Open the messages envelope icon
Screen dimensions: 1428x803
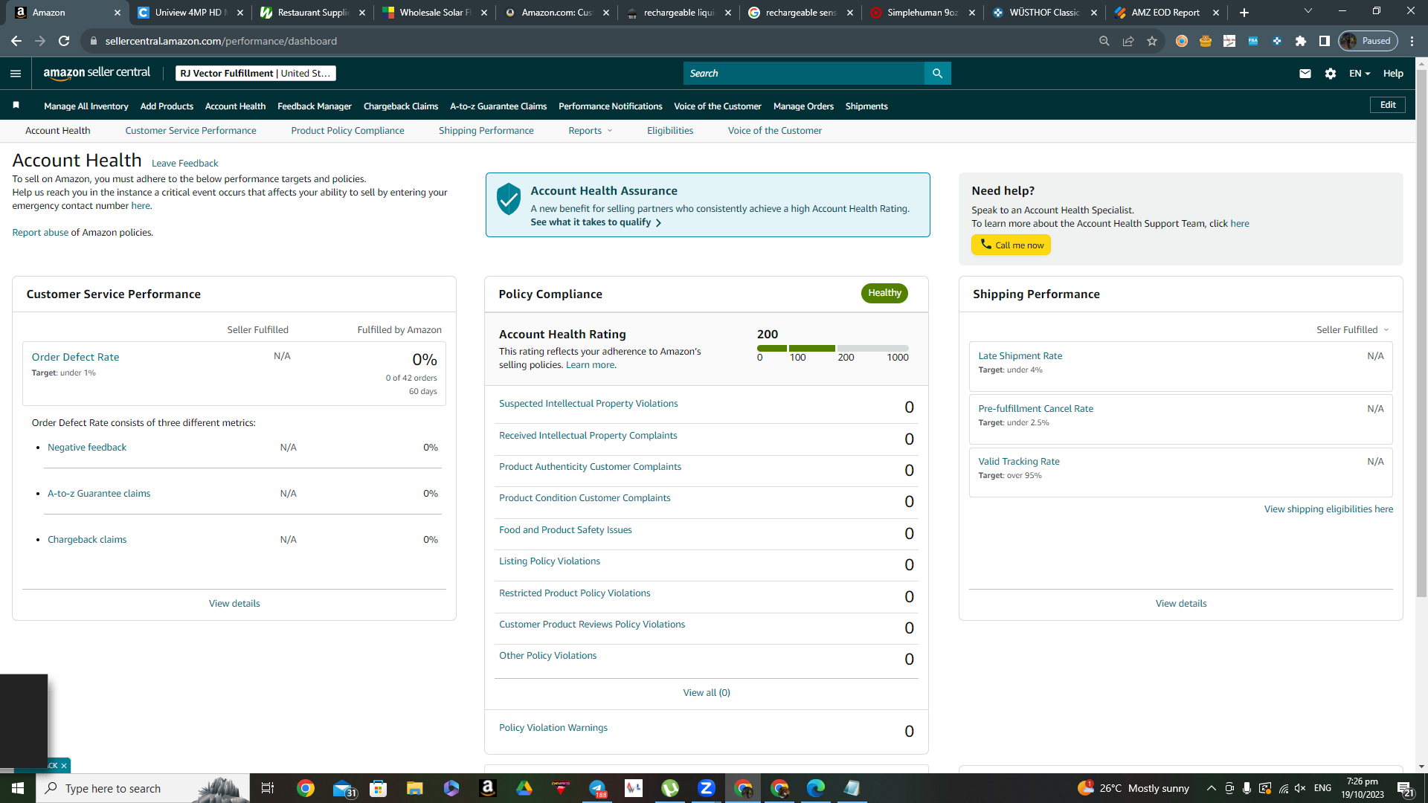[x=1305, y=73]
